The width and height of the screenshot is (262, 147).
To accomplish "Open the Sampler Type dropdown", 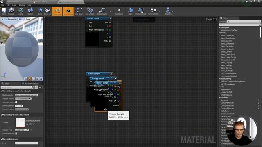I will pos(22,130).
